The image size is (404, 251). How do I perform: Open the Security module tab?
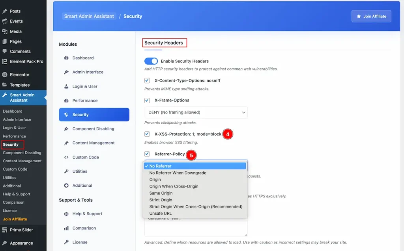point(94,115)
